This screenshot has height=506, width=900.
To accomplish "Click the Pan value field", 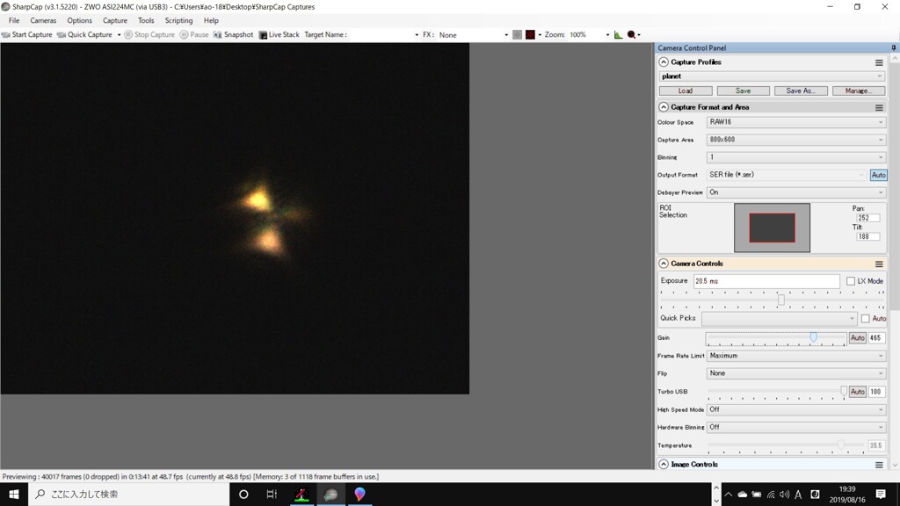I will pyautogui.click(x=867, y=218).
